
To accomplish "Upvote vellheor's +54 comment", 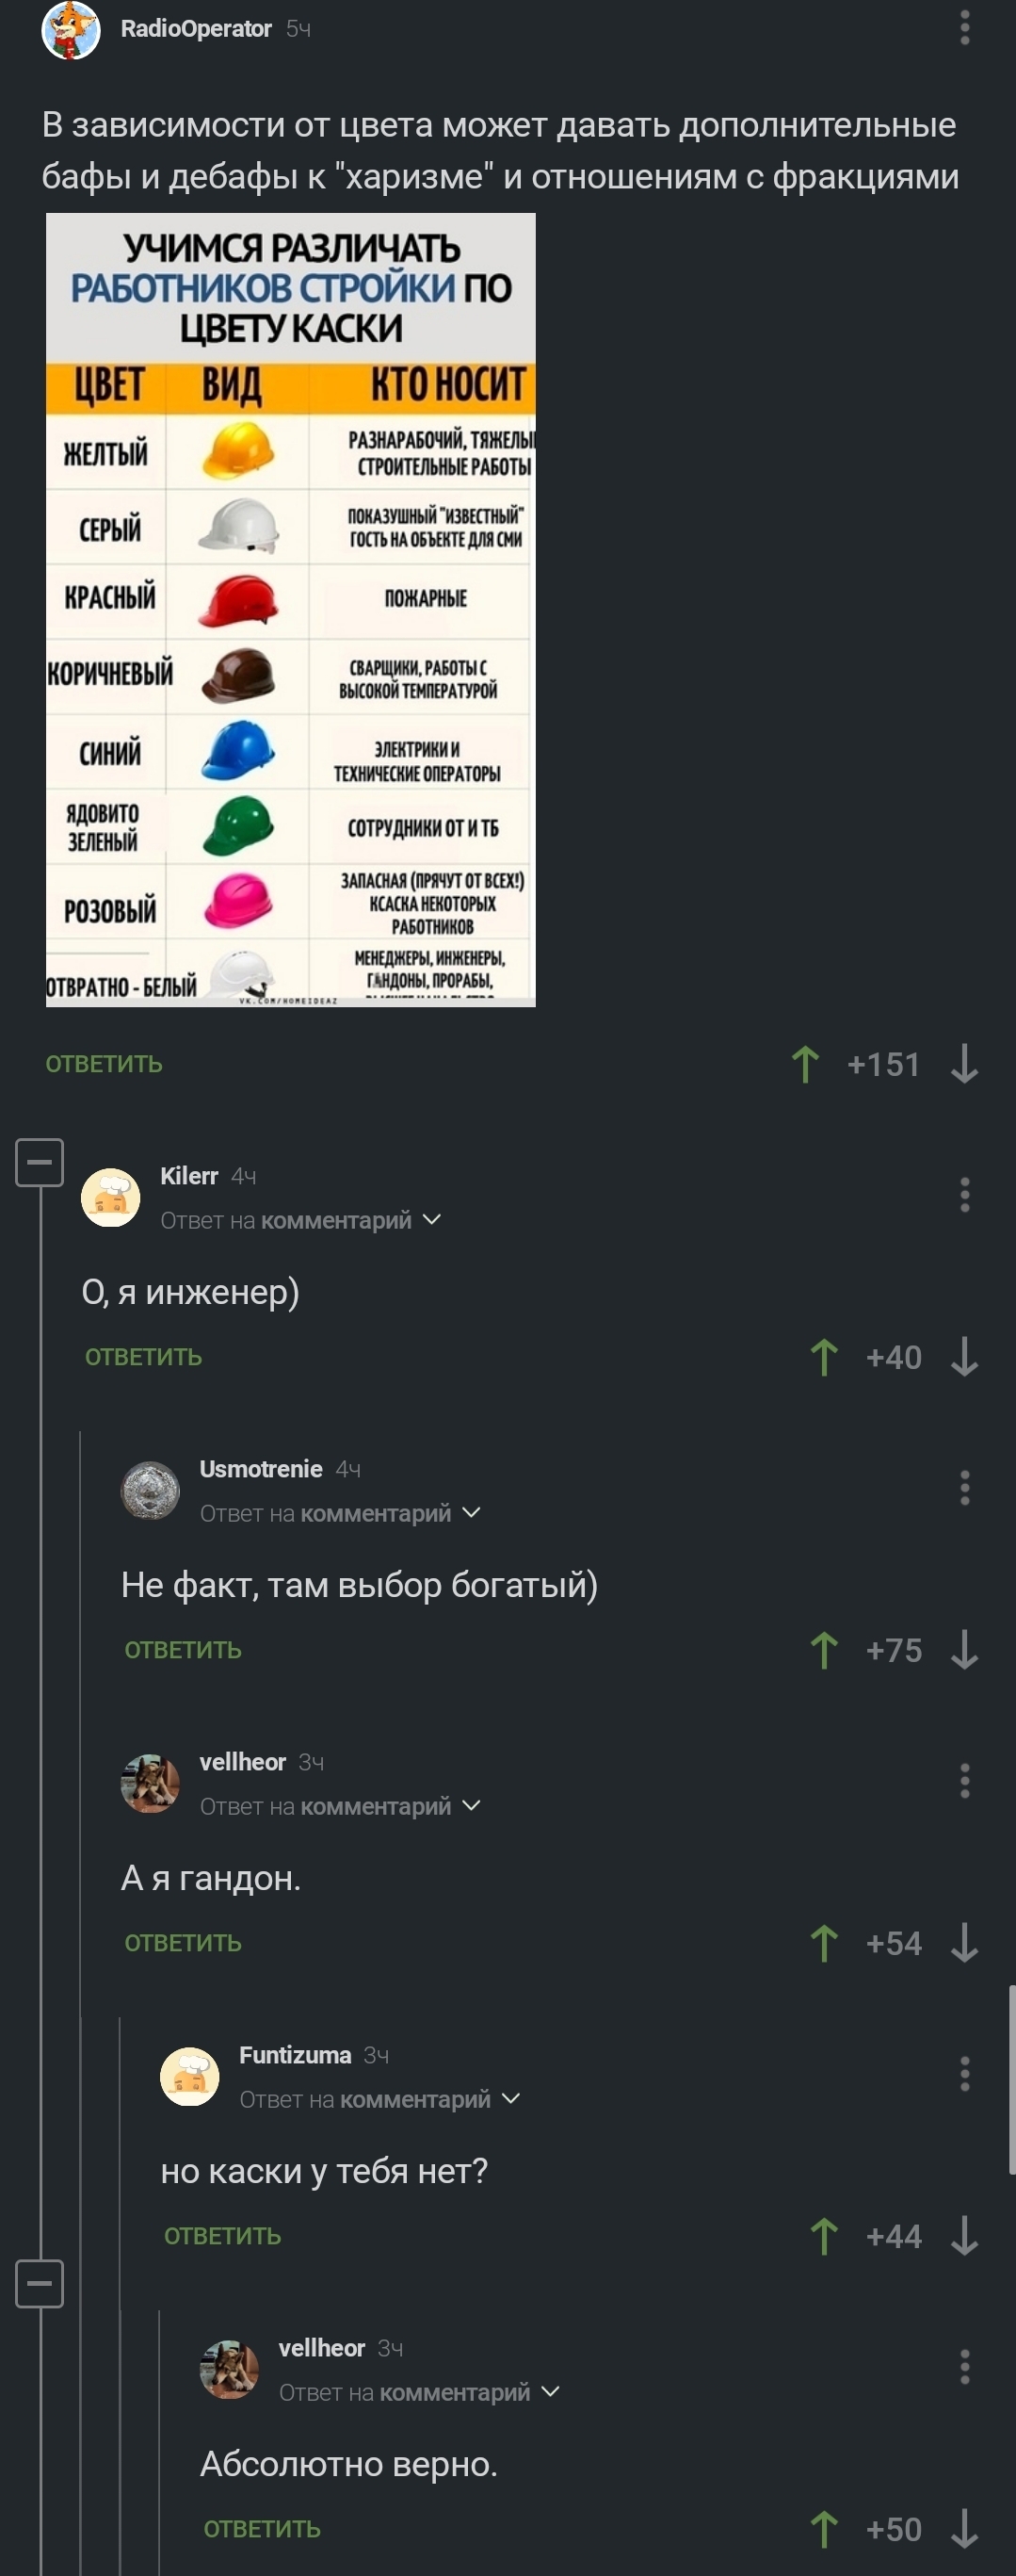I will click(x=824, y=1943).
